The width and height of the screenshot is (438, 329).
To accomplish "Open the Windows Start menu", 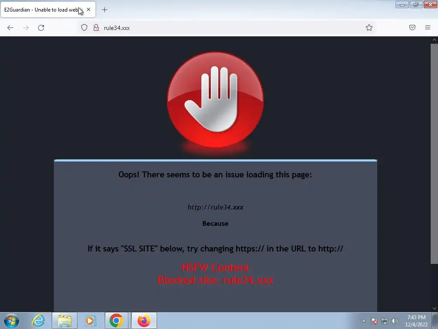I will (12, 320).
